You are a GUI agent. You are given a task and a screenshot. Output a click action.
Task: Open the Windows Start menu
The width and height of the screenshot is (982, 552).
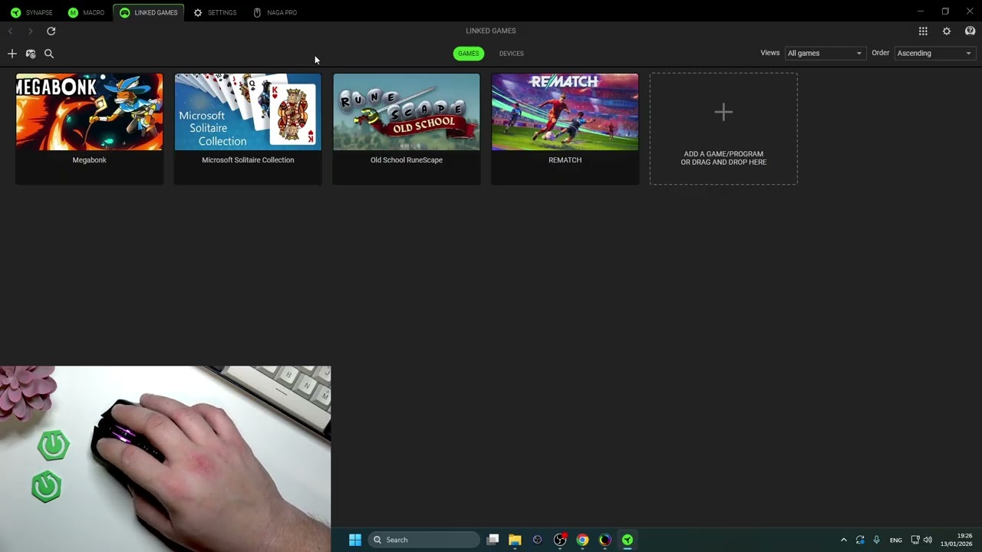pos(355,540)
